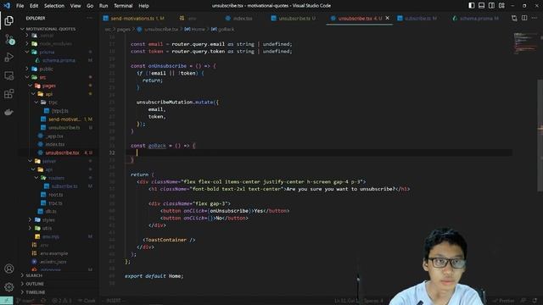
Task: Collapse the server folder
Action: [x=49, y=161]
